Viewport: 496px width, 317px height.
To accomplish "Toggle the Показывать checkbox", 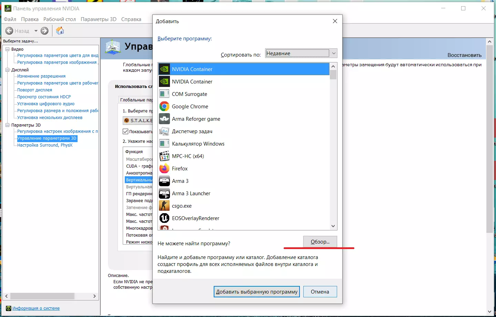I will [125, 131].
